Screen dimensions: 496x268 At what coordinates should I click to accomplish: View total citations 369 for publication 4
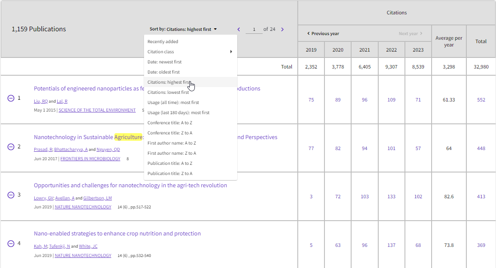click(481, 245)
